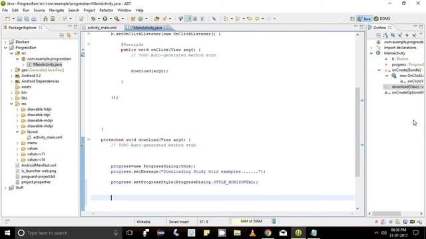This screenshot has width=426, height=239.
Task: Click the editor vertical scrollbar thumb
Action: (357, 132)
